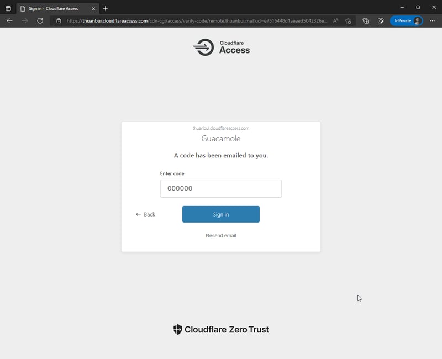Viewport: 442px width, 359px height.
Task: Select the Sign in Cloudflare Access tab
Action: point(53,8)
